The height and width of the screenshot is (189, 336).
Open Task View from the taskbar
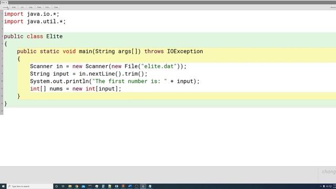(63, 186)
